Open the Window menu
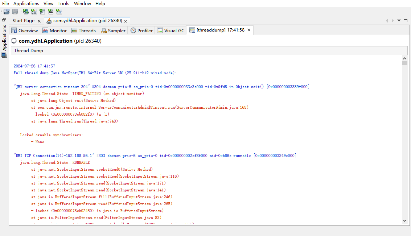 (82, 3)
